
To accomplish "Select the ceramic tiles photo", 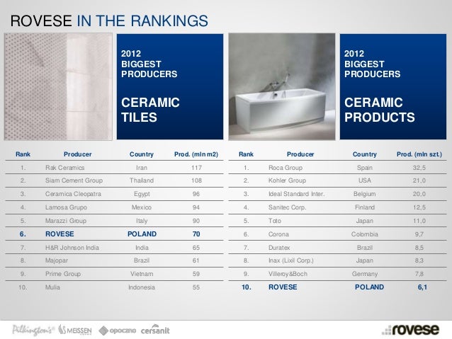I will [x=58, y=86].
